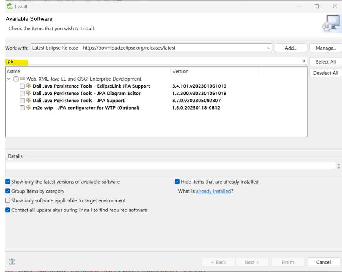Viewport: 342px width, 272px height.
Task: Click the feature icon of m2e-wtp JPA configurator
Action: pos(29,107)
